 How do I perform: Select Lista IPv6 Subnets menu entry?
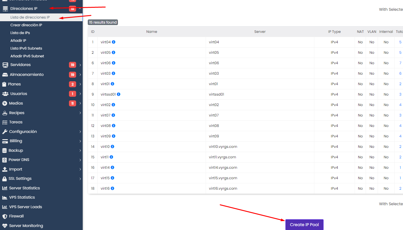26,48
